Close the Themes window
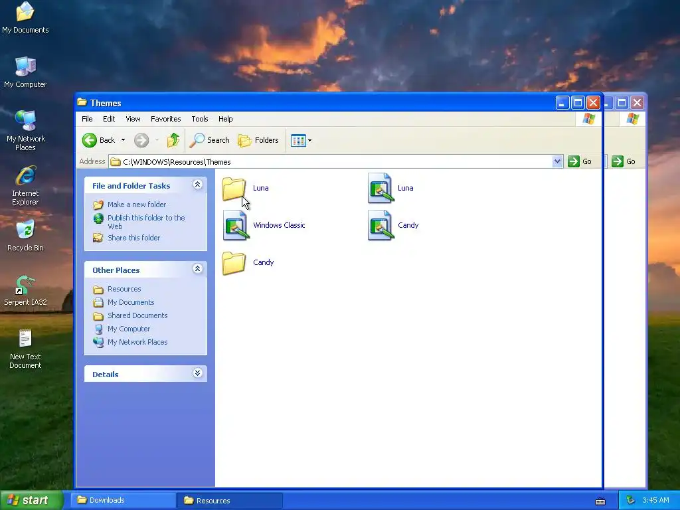680x510 pixels. 593,103
